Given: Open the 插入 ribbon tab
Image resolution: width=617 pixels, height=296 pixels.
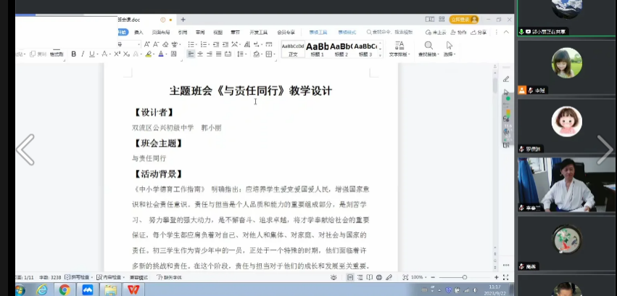Looking at the screenshot, I should tap(139, 32).
